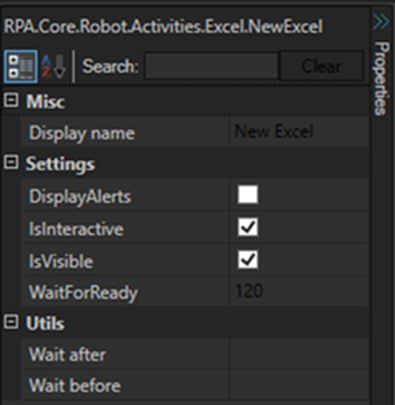Sort properties alphabetically with A-Z icon
Screen dimensions: 395x405
tap(53, 67)
